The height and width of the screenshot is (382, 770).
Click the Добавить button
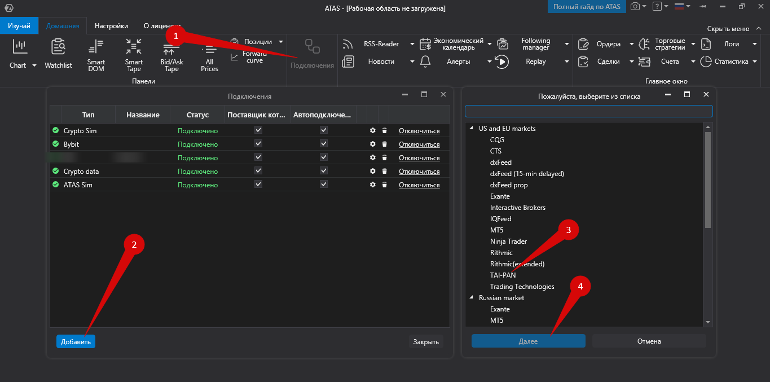click(76, 341)
